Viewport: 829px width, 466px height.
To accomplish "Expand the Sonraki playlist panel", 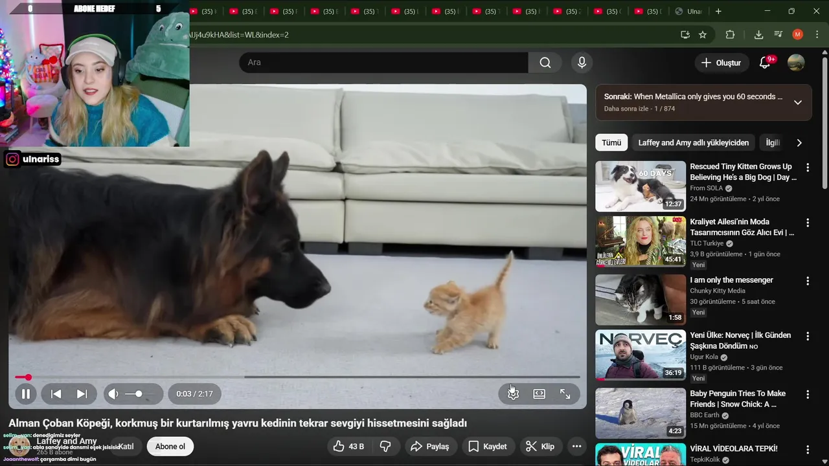I will (797, 102).
